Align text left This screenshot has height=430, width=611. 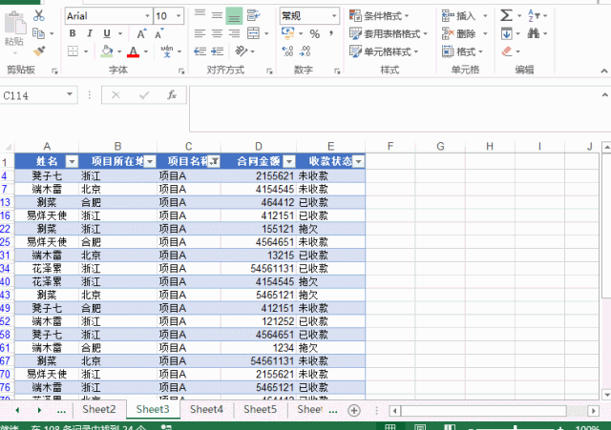(x=200, y=33)
